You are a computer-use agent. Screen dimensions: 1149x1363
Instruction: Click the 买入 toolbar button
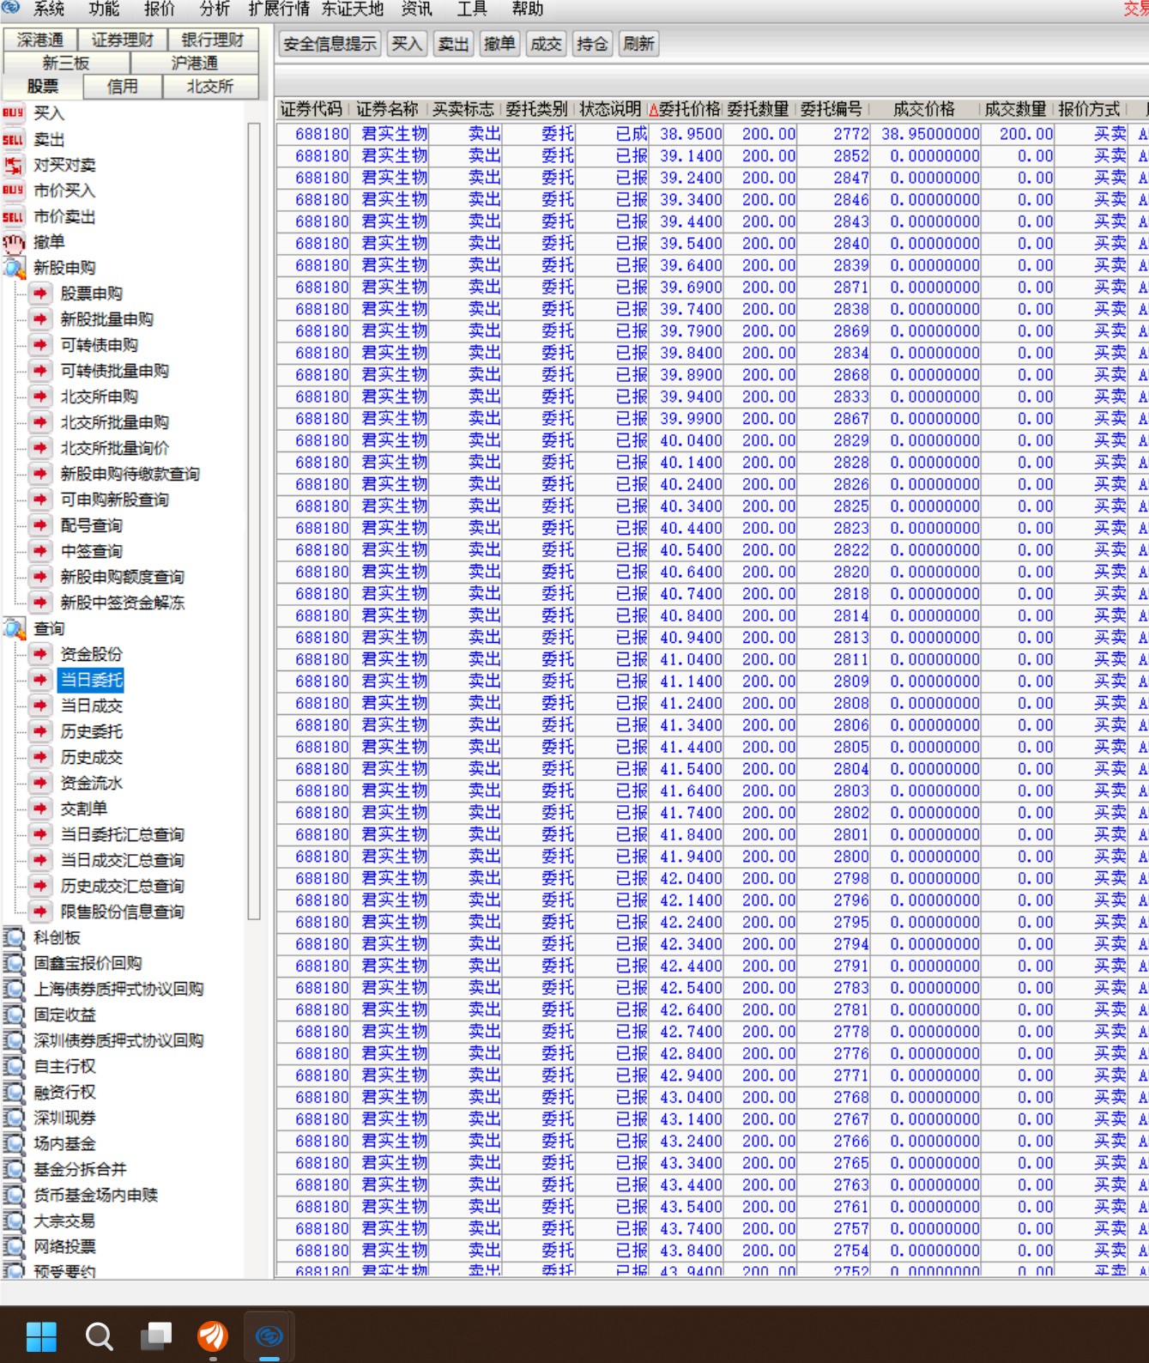coord(407,44)
